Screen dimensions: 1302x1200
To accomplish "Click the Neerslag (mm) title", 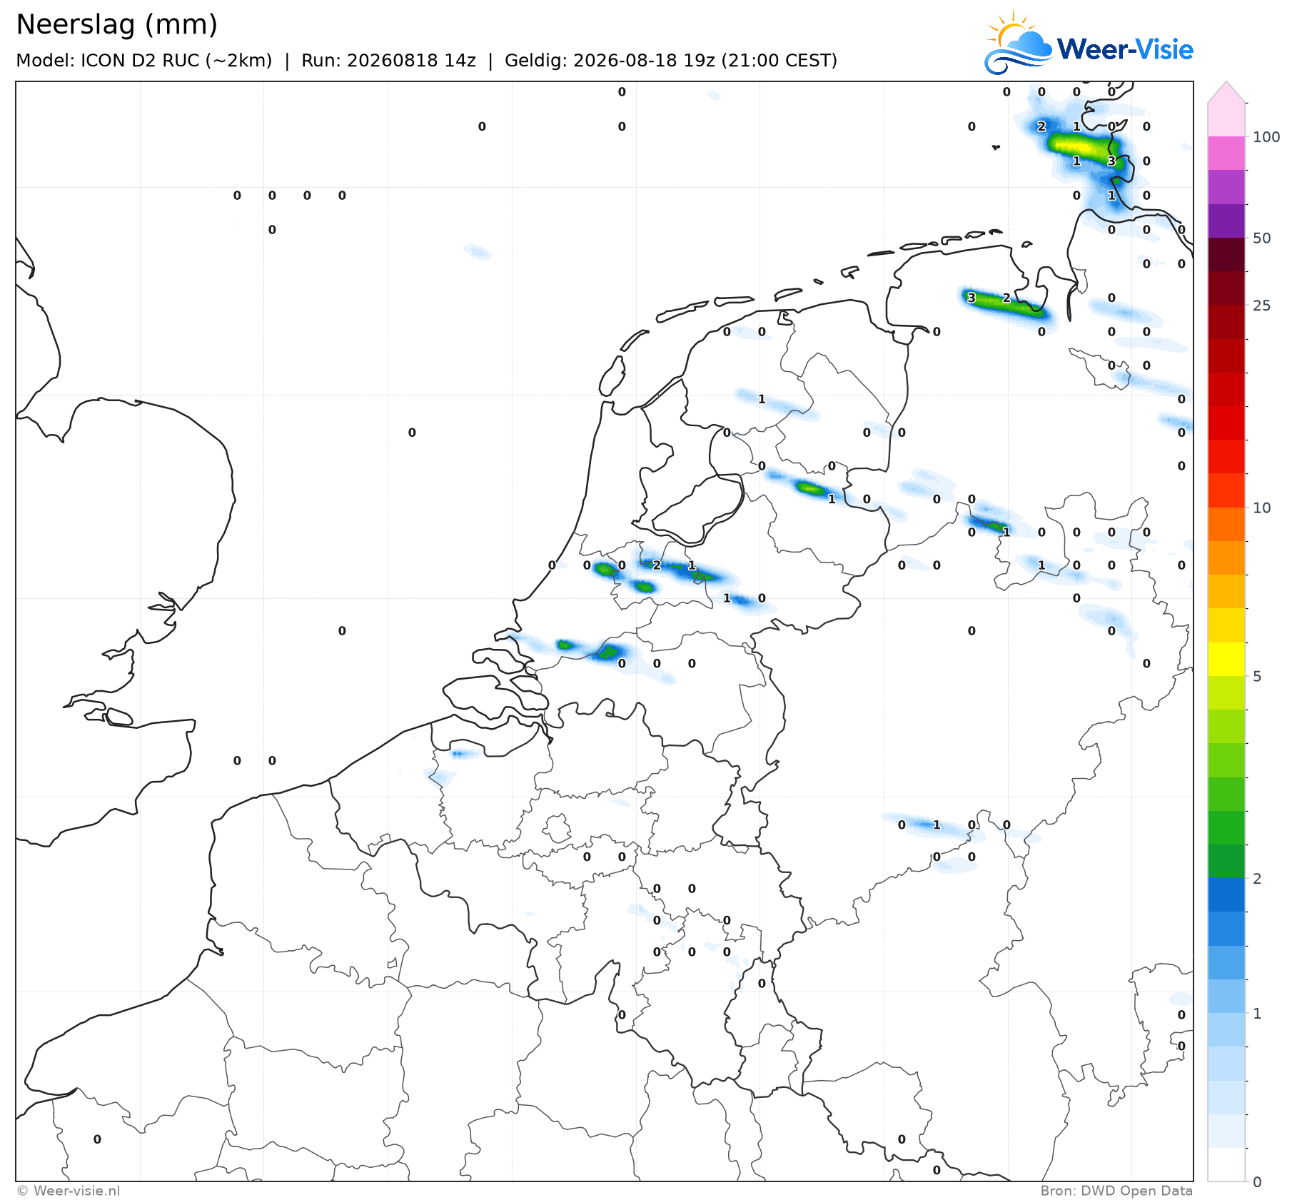I will click(x=116, y=24).
